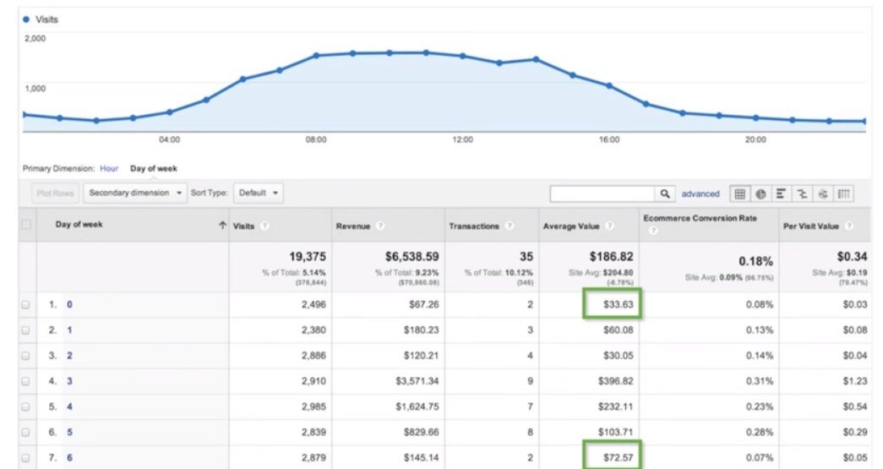Switch to the pie chart percentage view
Image resolution: width=883 pixels, height=469 pixels.
pos(760,194)
